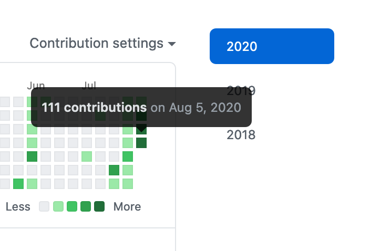This screenshot has width=370, height=251.
Task: Click the fourth legend swatch, dark green
Action: pyautogui.click(x=86, y=206)
